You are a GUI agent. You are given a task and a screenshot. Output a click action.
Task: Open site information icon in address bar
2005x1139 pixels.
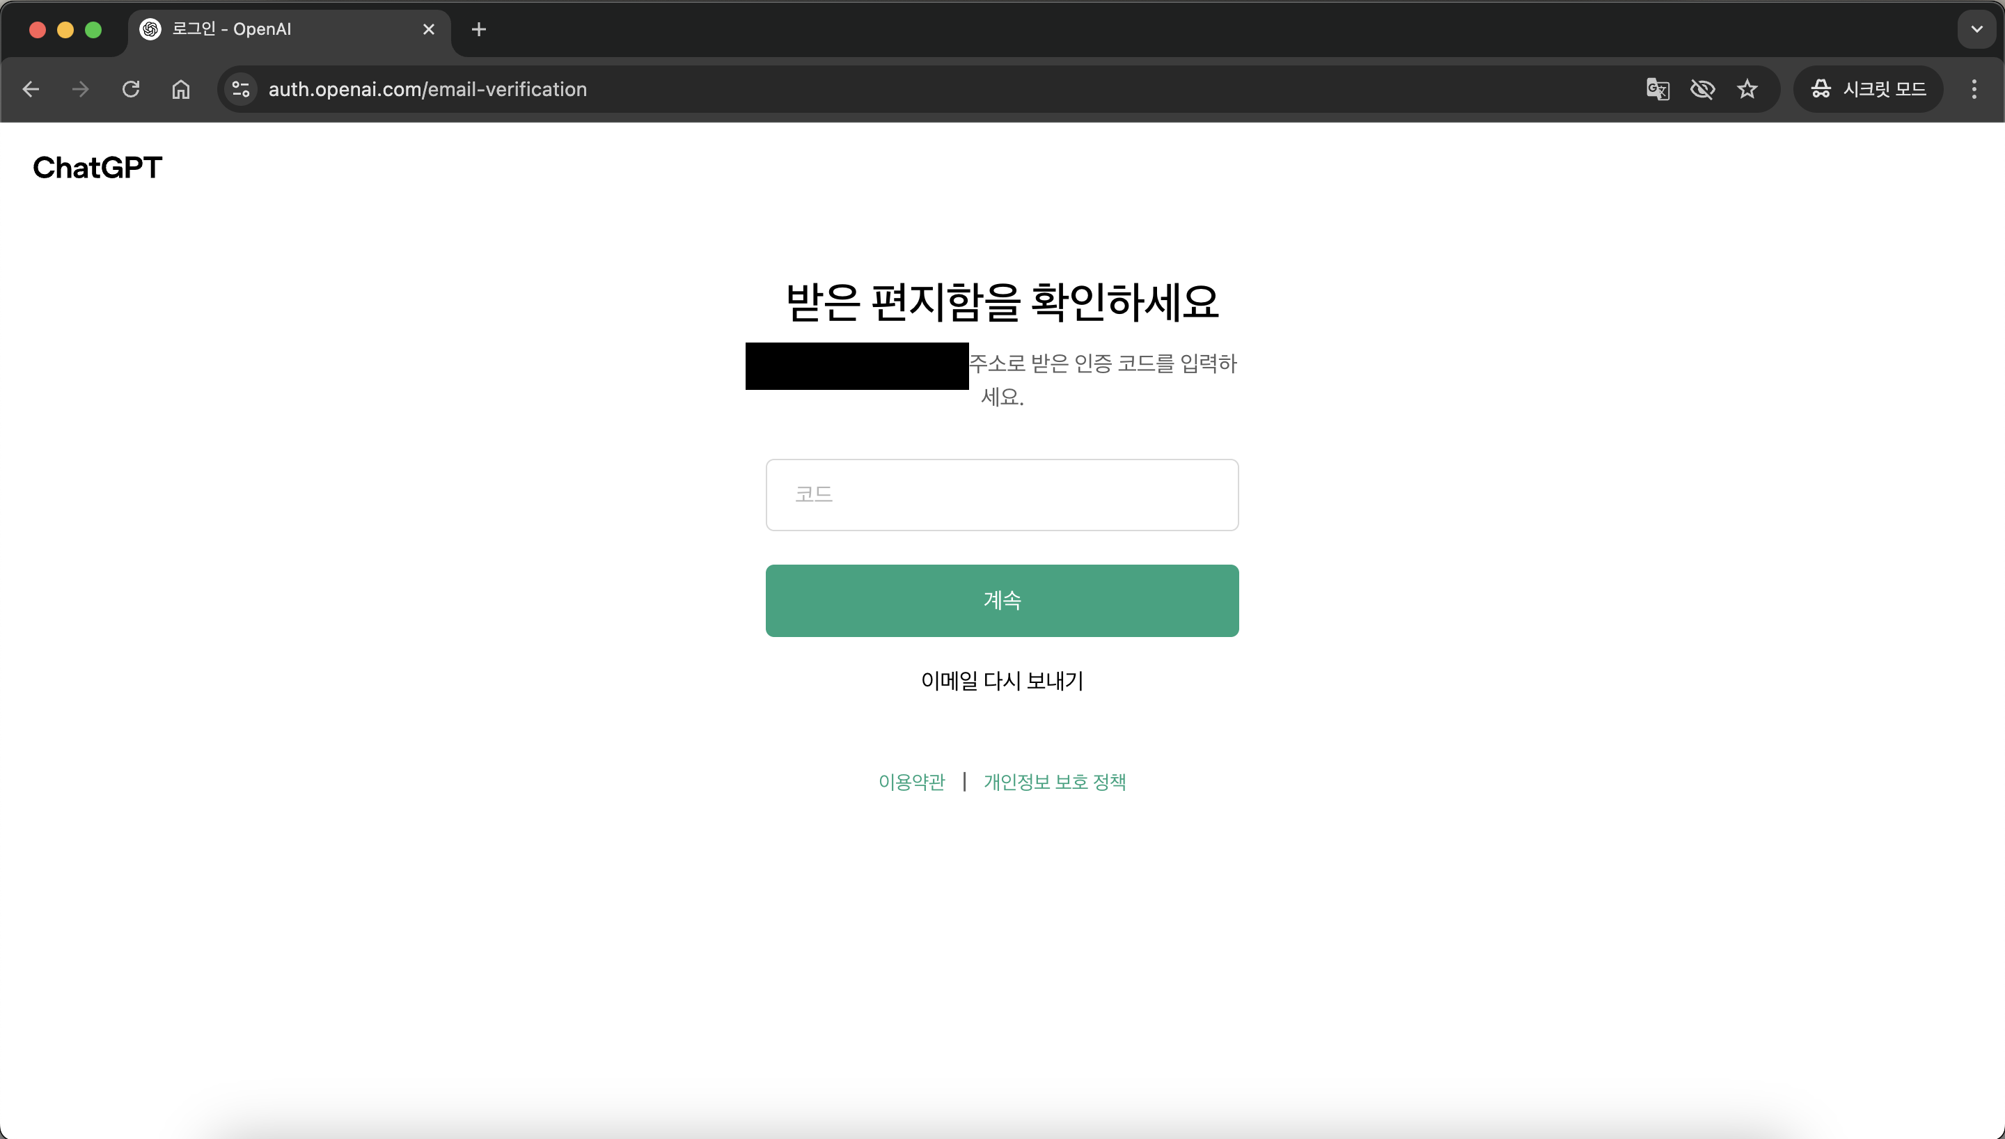[241, 89]
